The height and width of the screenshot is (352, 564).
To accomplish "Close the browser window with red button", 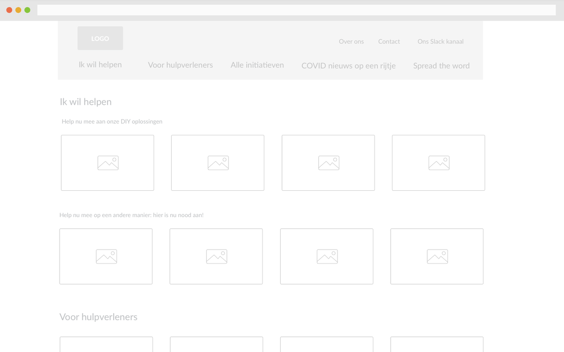I will coord(9,10).
